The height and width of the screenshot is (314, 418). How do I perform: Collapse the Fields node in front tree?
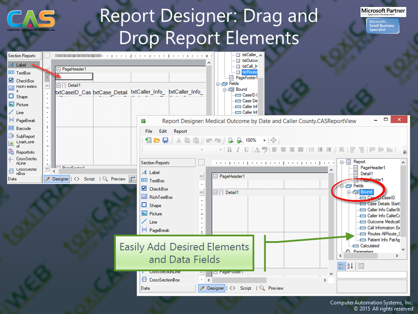342,186
